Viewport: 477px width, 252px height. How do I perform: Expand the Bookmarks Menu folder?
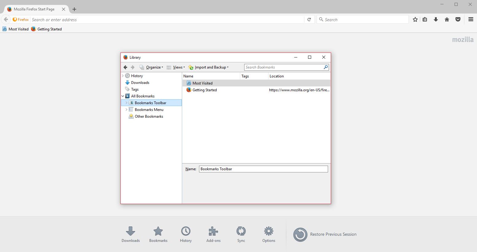126,110
